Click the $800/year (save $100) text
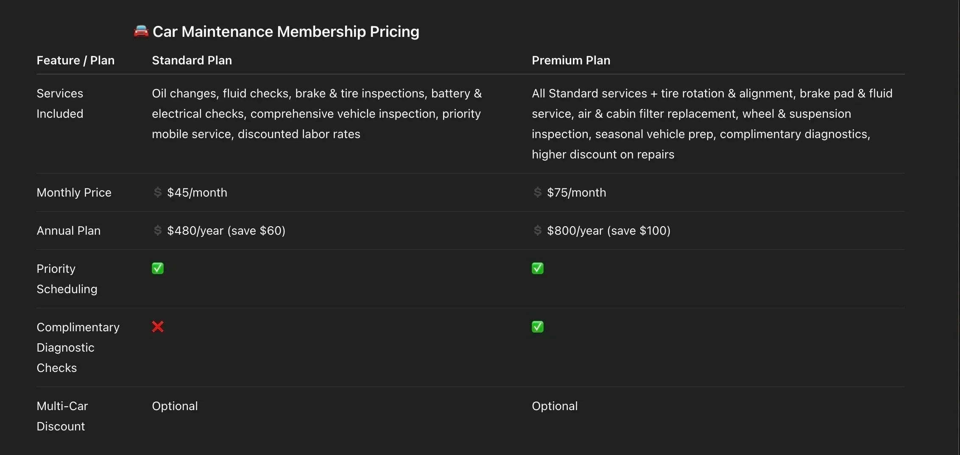 tap(608, 230)
